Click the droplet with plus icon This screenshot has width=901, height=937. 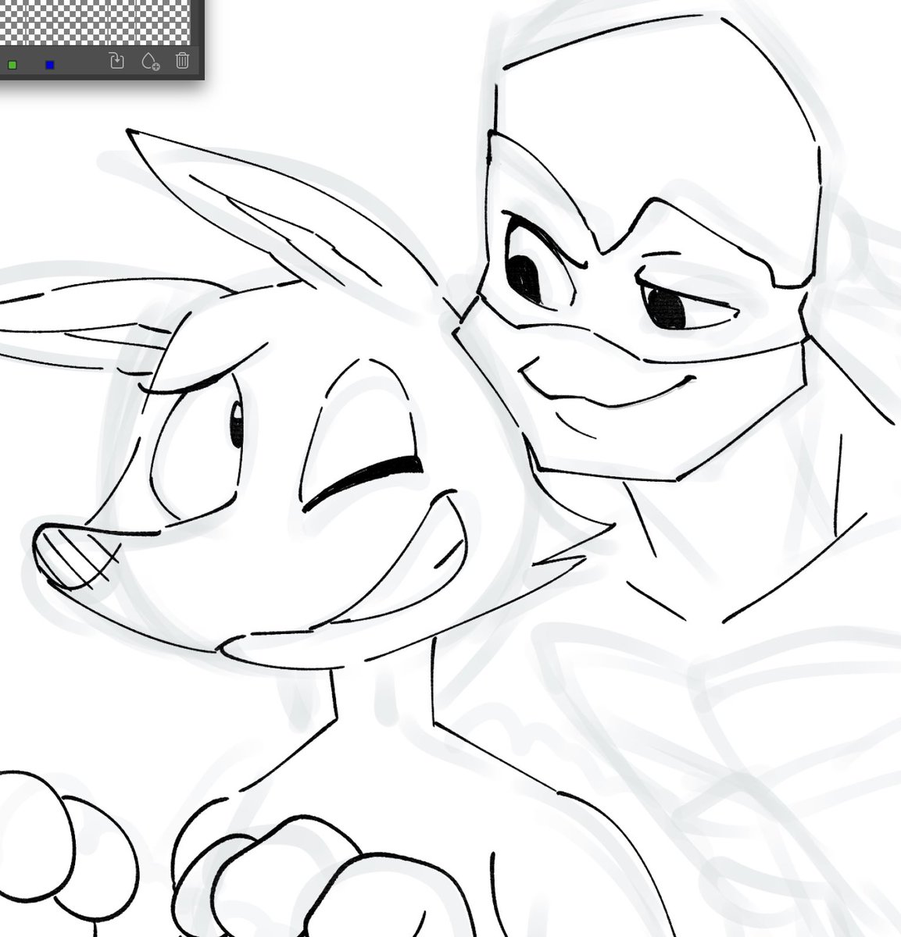pos(150,62)
